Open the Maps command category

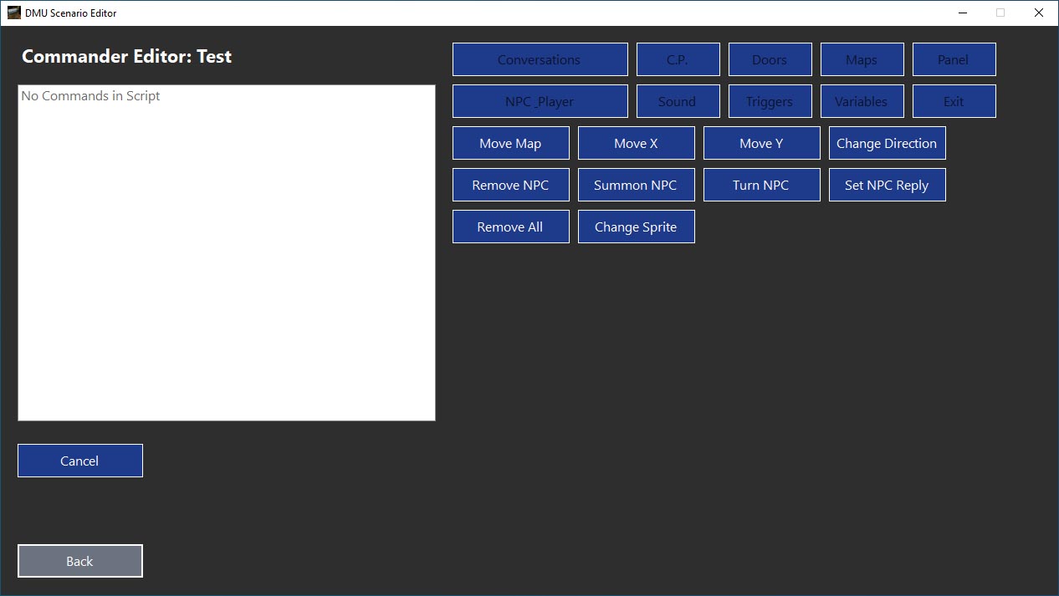click(862, 59)
